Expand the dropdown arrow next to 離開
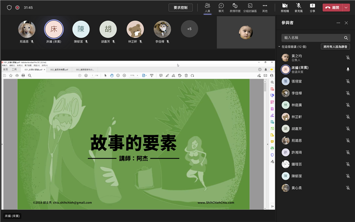The width and height of the screenshot is (355, 222). click(346, 8)
